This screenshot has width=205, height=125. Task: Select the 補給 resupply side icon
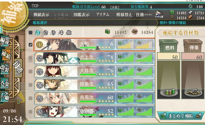click(x=5, y=55)
